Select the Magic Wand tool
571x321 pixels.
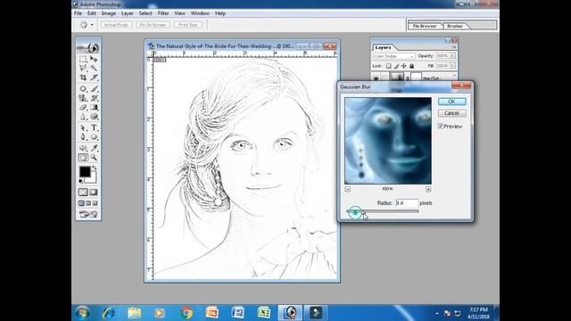click(x=94, y=68)
